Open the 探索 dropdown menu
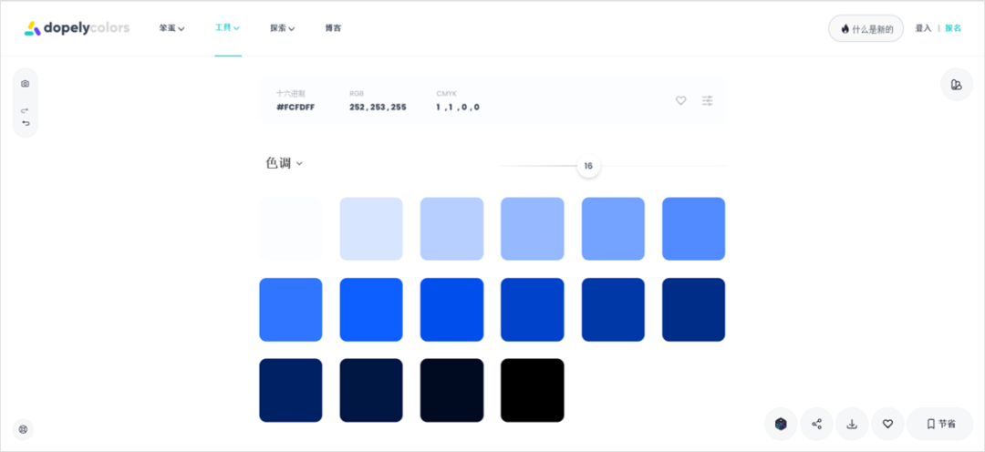 coord(283,28)
